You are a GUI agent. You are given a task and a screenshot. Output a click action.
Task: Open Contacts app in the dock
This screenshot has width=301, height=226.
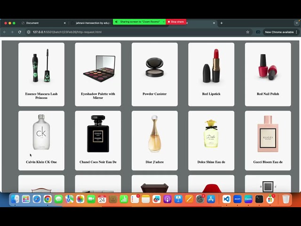coord(113,199)
